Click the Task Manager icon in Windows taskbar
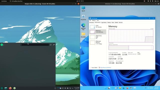Image resolution: width=160 pixels, height=90 pixels. 135,88
